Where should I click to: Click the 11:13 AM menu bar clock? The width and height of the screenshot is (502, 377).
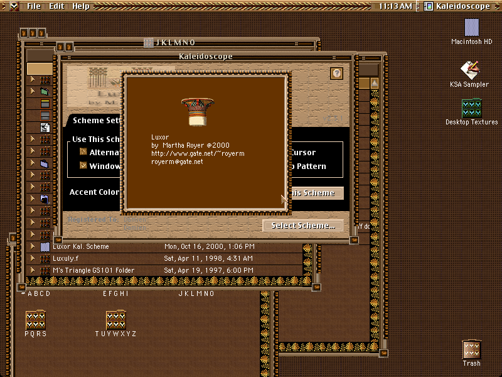395,6
